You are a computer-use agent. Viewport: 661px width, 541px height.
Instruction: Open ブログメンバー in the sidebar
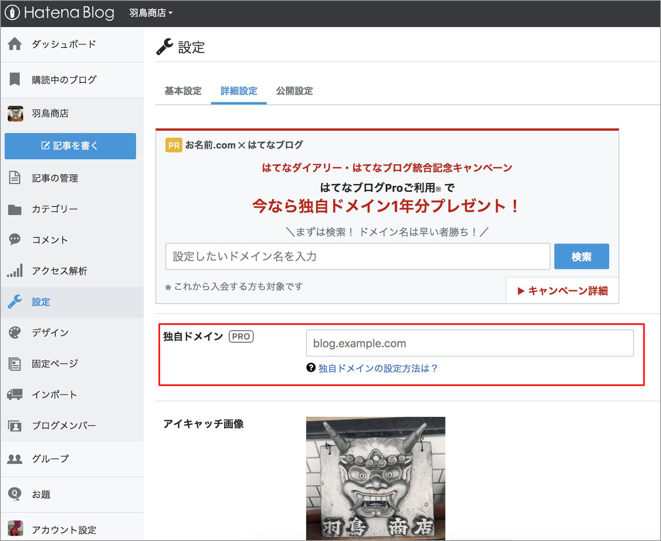[64, 425]
